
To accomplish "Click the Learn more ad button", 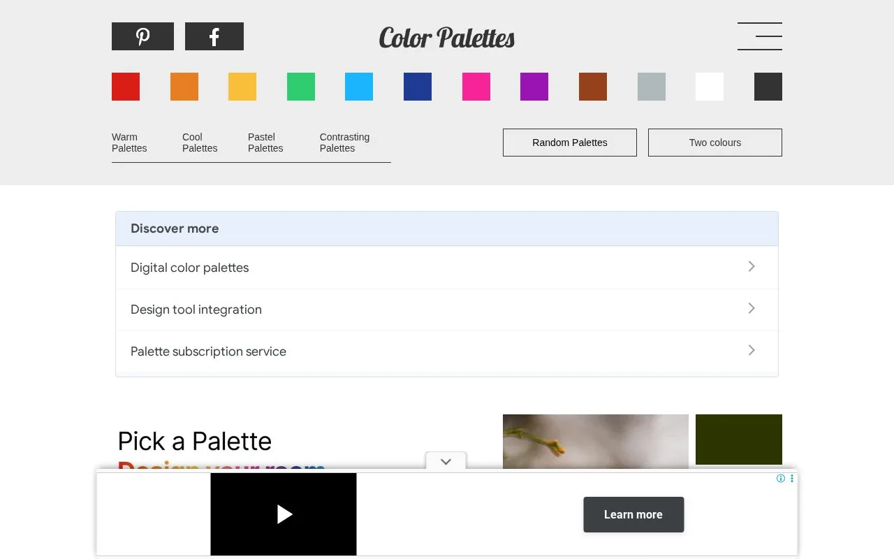I will click(x=633, y=514).
